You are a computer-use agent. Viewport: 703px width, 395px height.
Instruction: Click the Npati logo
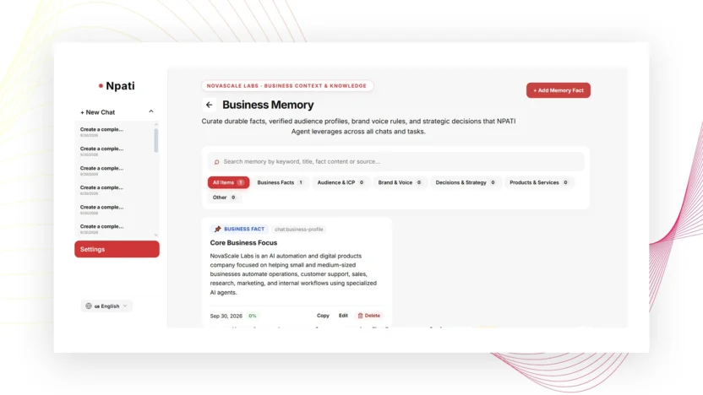coord(117,85)
